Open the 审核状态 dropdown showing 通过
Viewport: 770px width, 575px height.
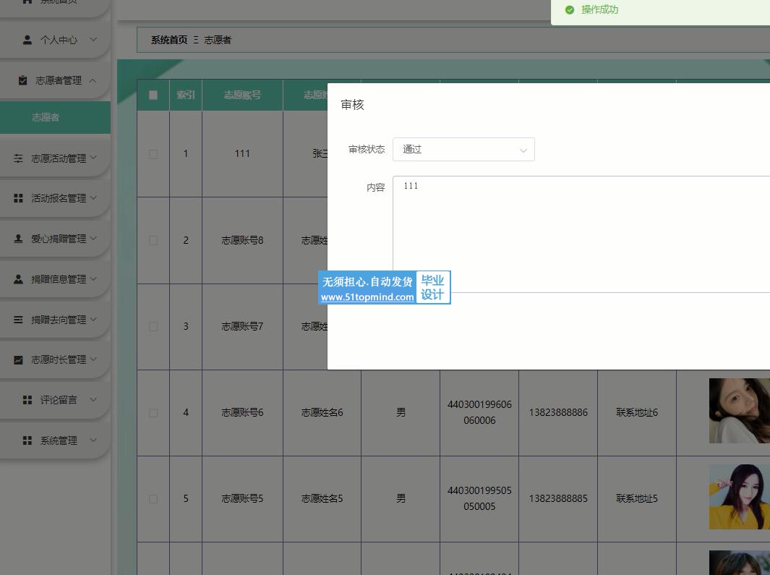tap(463, 150)
